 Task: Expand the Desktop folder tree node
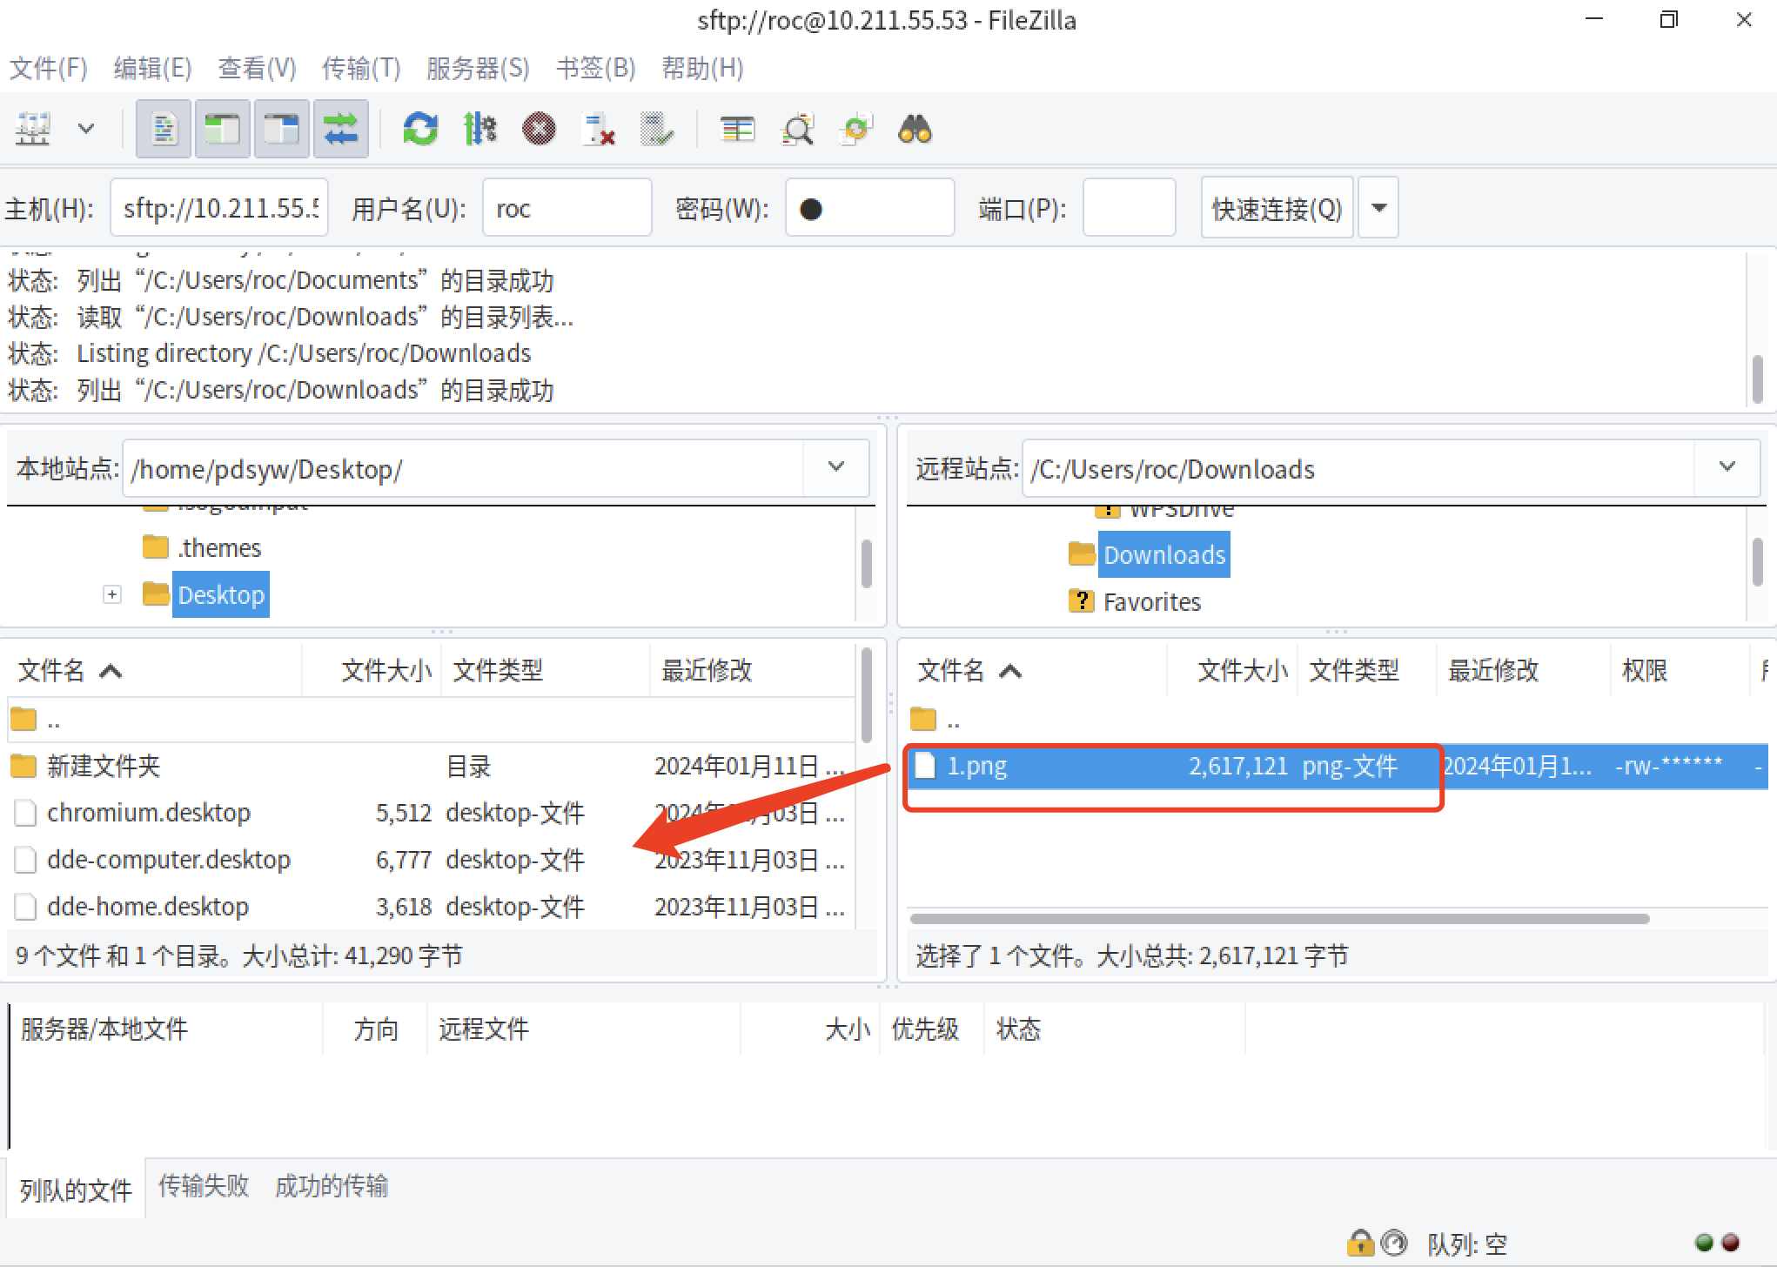pyautogui.click(x=112, y=595)
